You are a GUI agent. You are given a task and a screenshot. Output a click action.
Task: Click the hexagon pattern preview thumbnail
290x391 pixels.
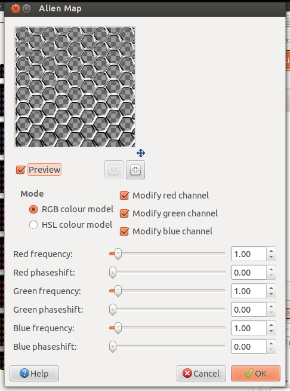75,87
